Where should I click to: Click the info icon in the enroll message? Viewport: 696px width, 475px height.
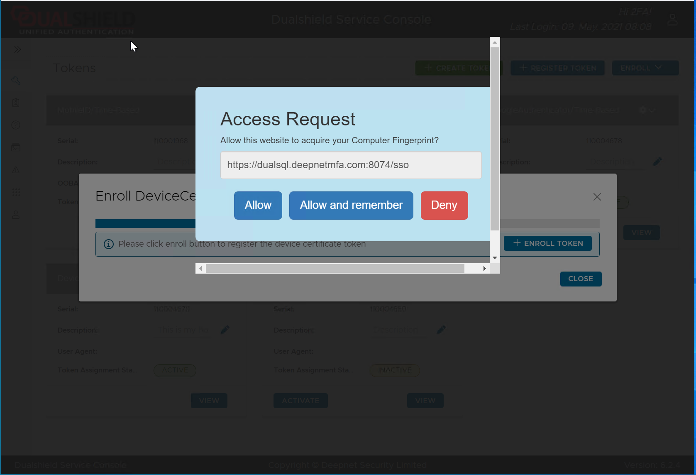tap(109, 244)
